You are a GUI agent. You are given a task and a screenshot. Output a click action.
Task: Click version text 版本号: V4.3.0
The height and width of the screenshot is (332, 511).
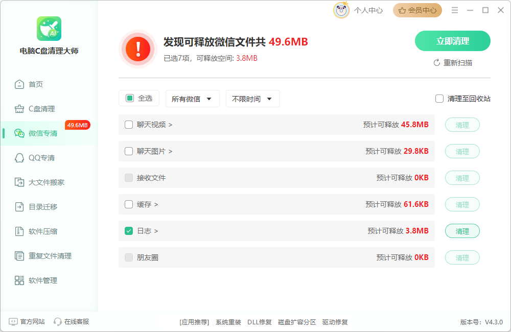481,322
